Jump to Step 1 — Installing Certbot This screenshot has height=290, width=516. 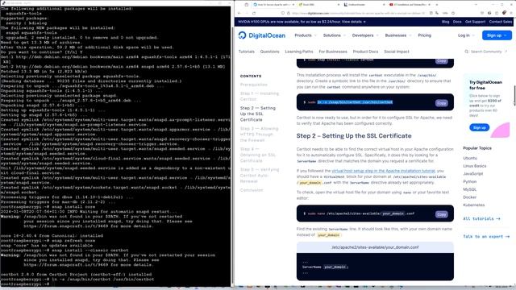tap(260, 97)
